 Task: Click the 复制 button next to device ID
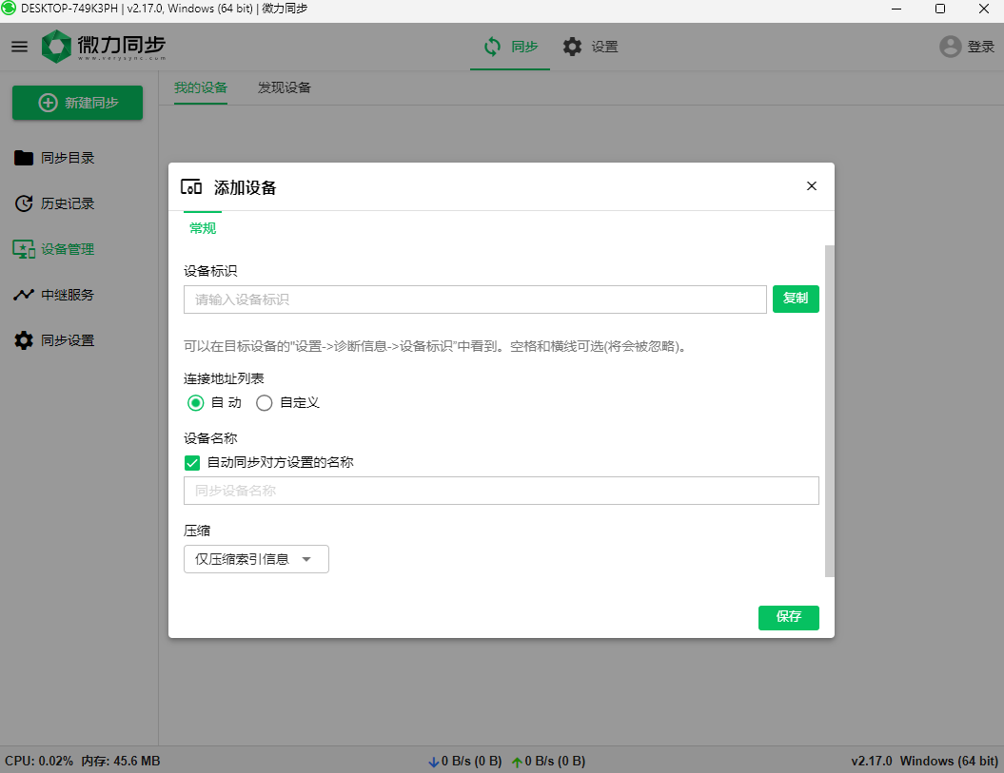(x=796, y=299)
